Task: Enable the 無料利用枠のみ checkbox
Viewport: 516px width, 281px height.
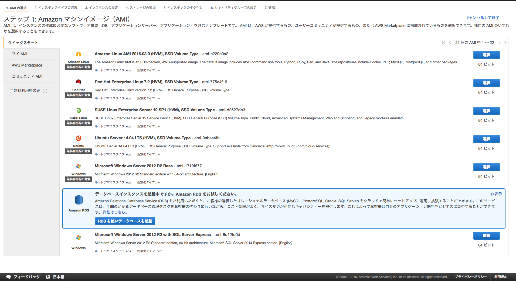Action: click(x=11, y=91)
